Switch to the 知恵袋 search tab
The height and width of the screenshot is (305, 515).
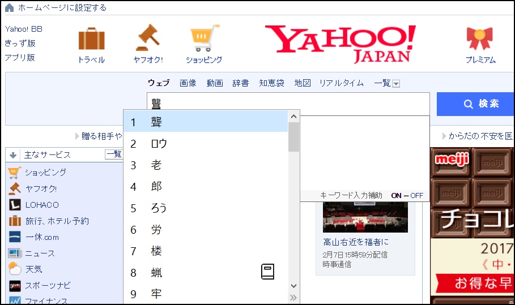[271, 83]
